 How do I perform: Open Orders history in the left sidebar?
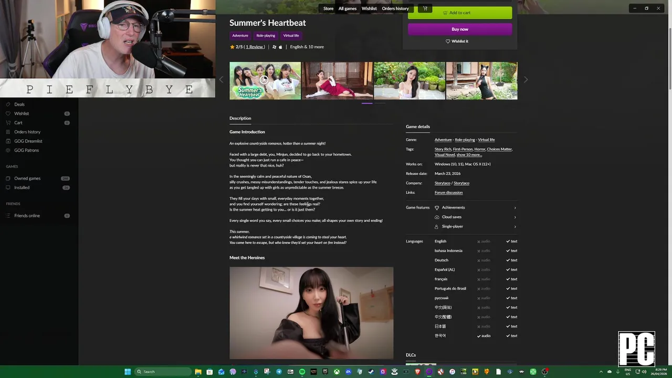tap(27, 132)
